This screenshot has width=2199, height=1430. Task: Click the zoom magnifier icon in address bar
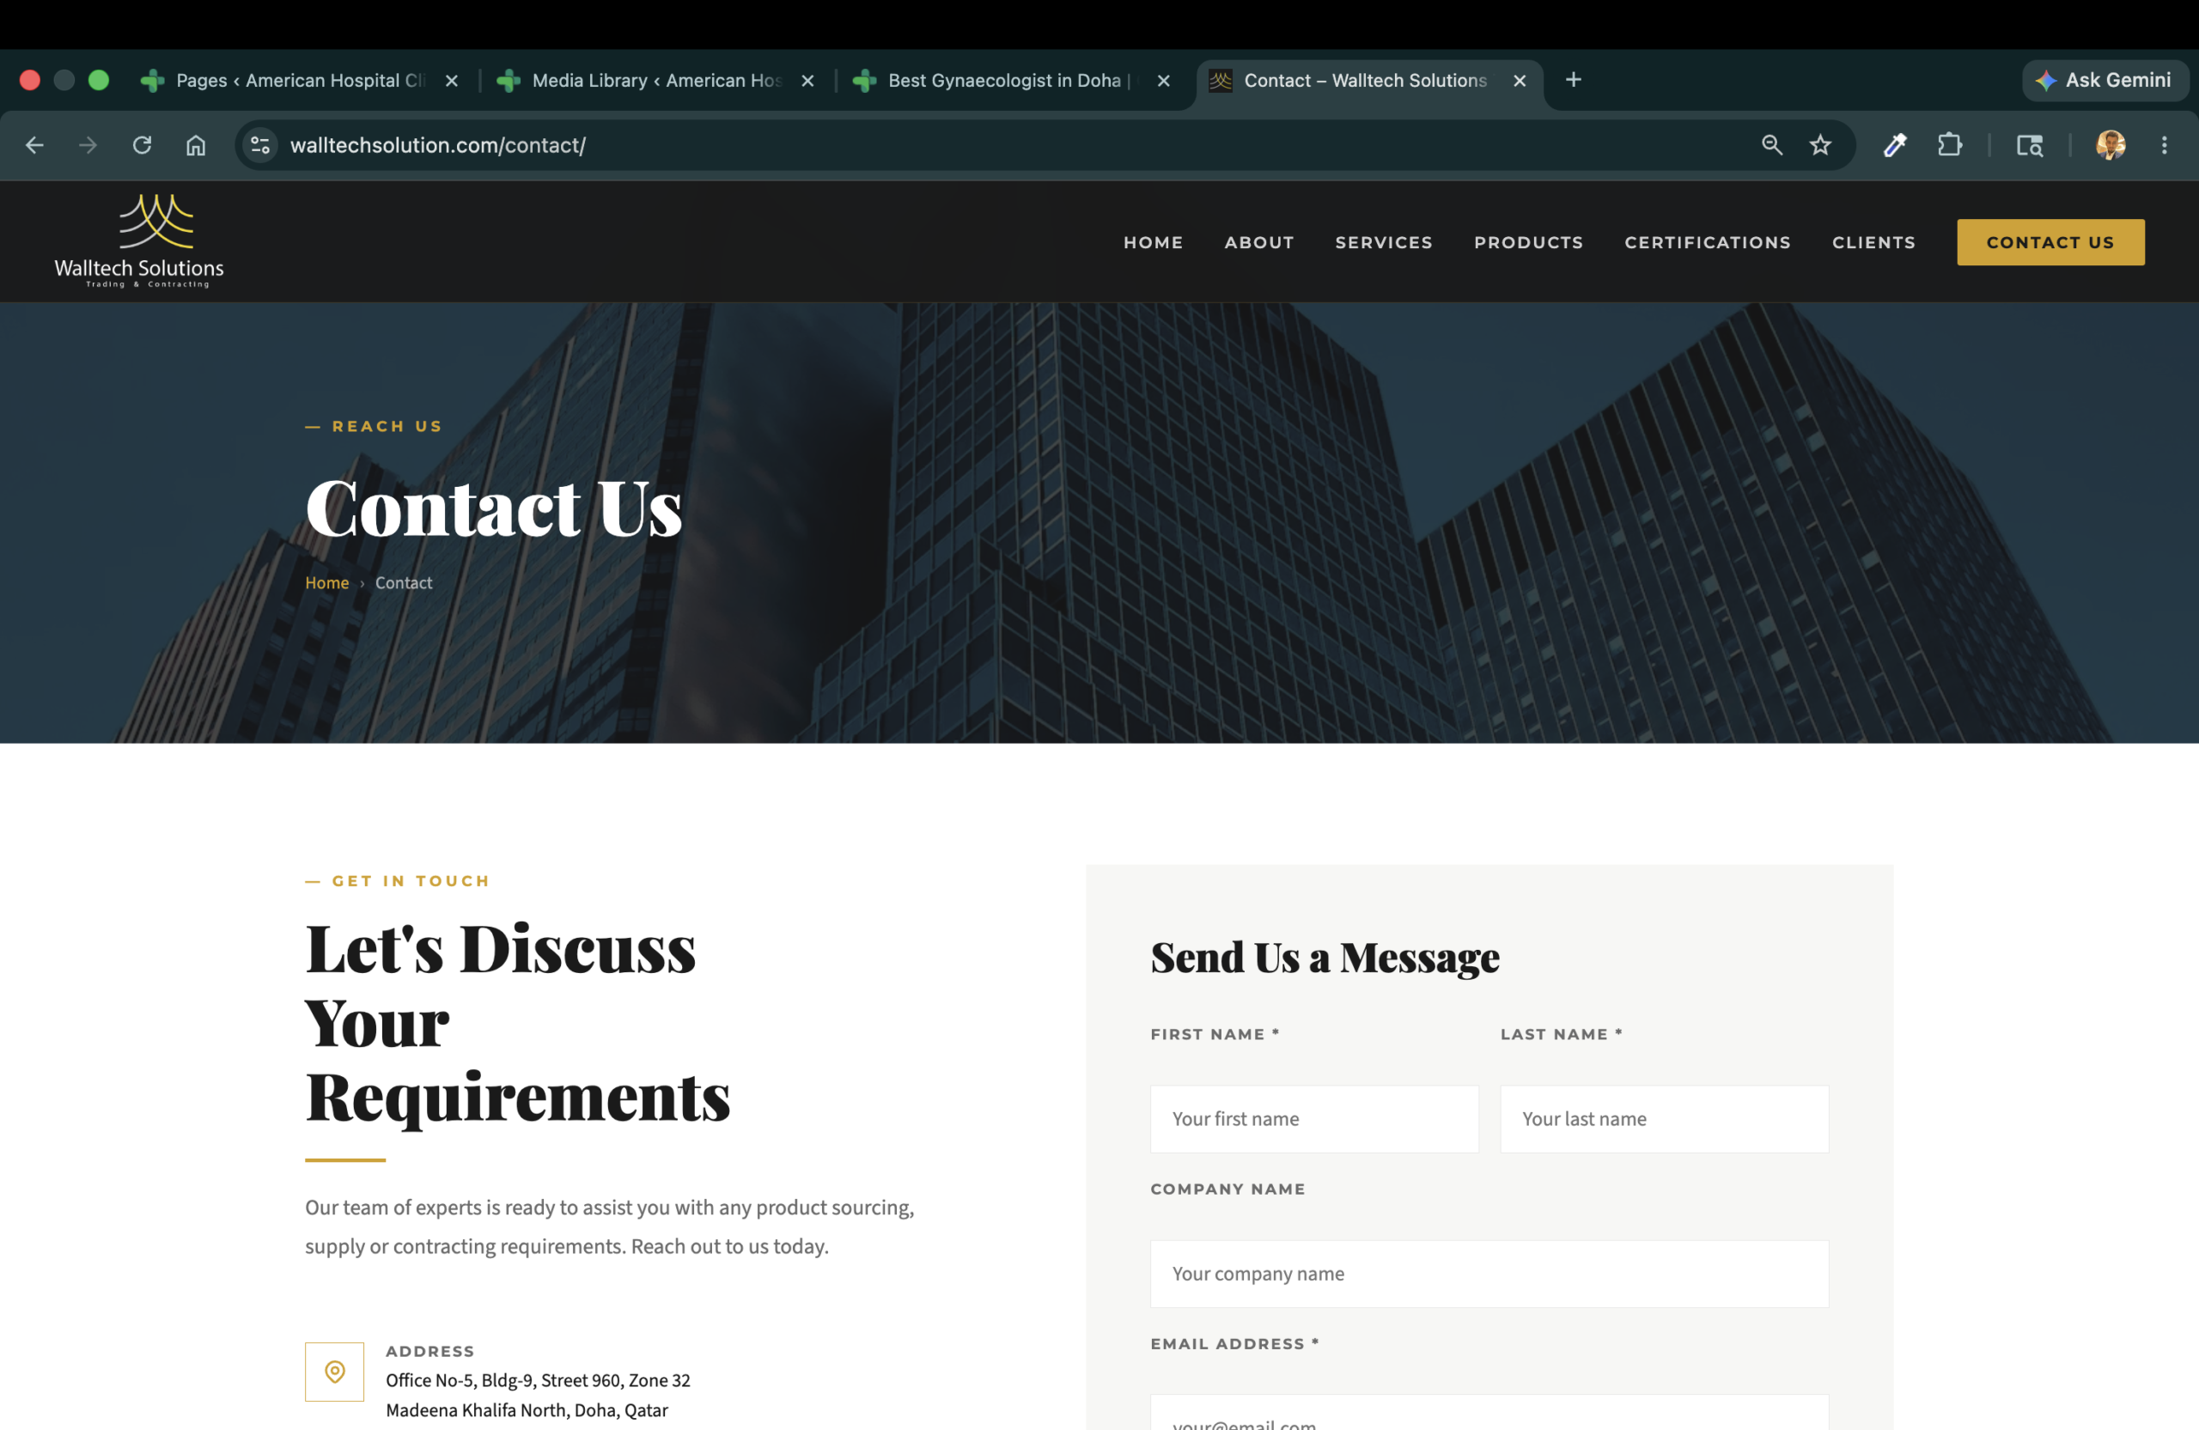(1771, 145)
